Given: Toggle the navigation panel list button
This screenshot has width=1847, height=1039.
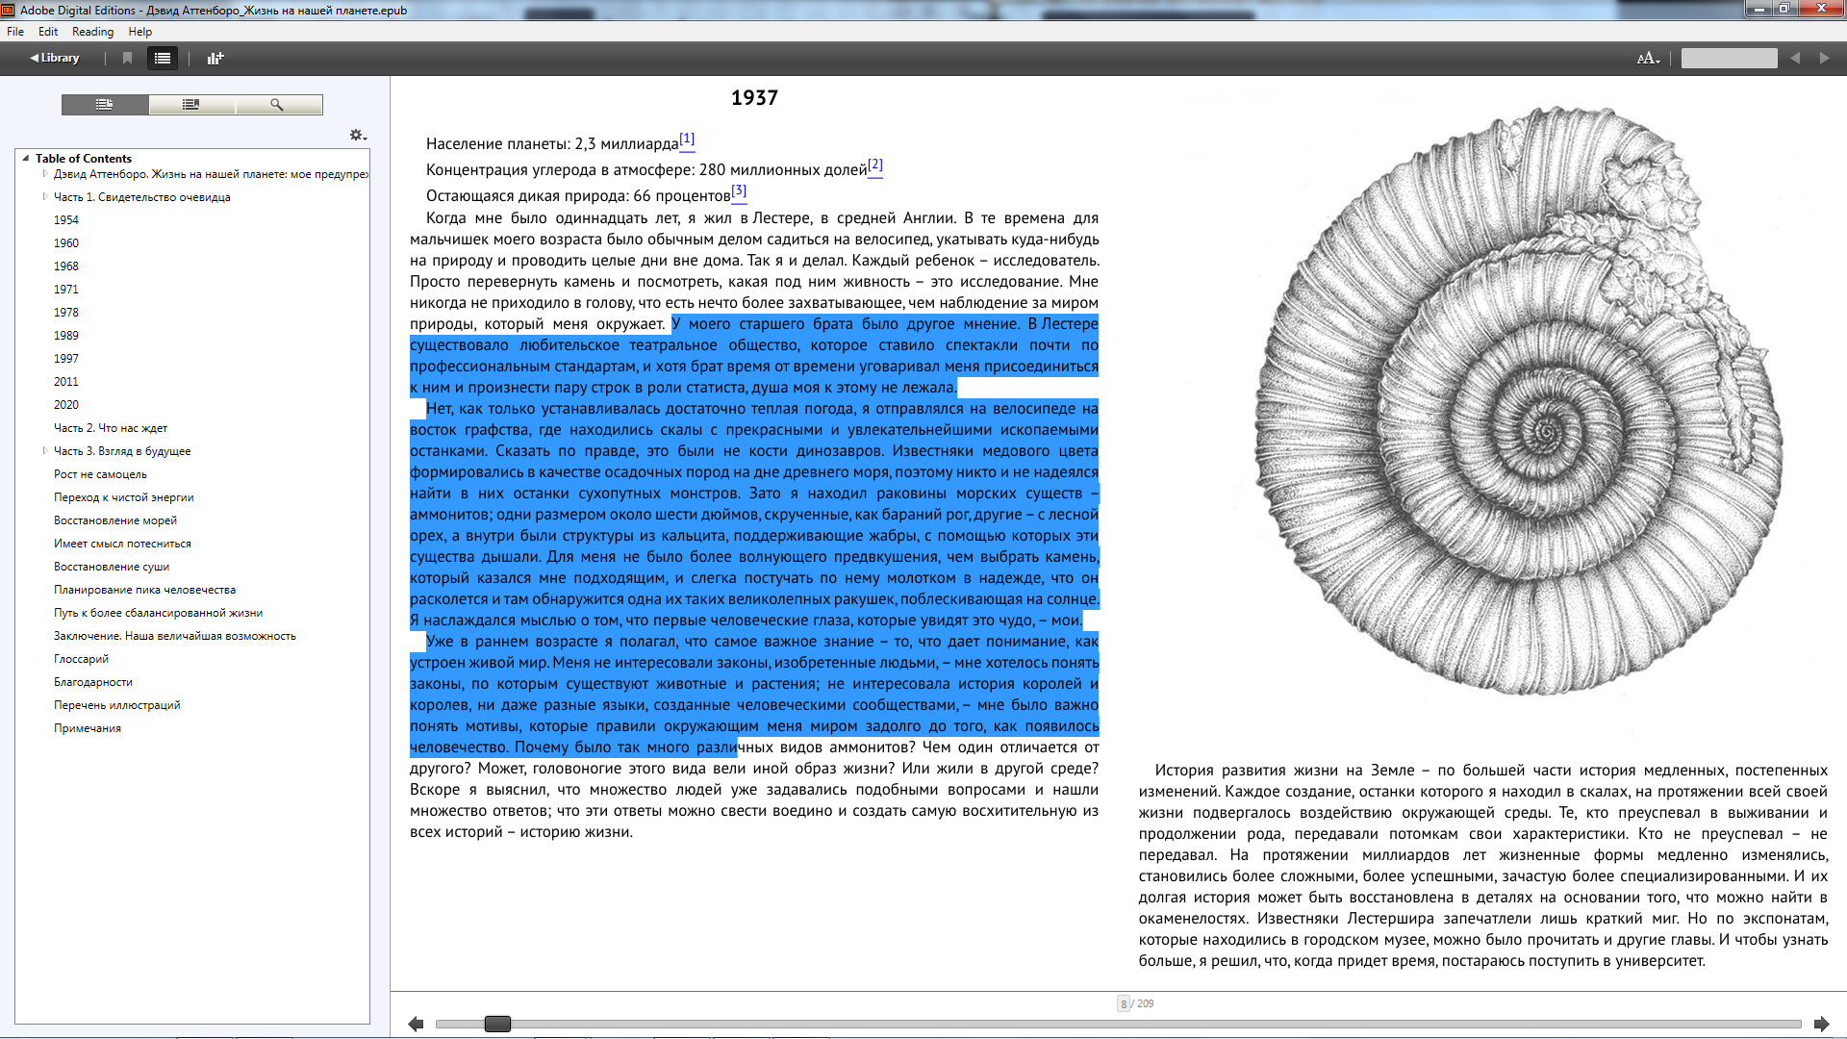Looking at the screenshot, I should (x=163, y=58).
